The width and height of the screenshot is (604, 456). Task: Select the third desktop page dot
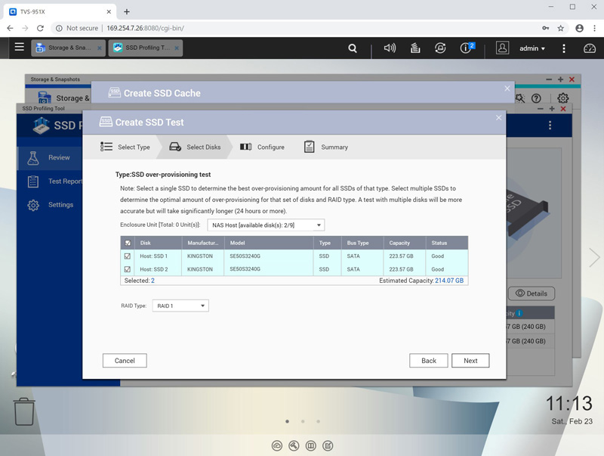coord(318,421)
